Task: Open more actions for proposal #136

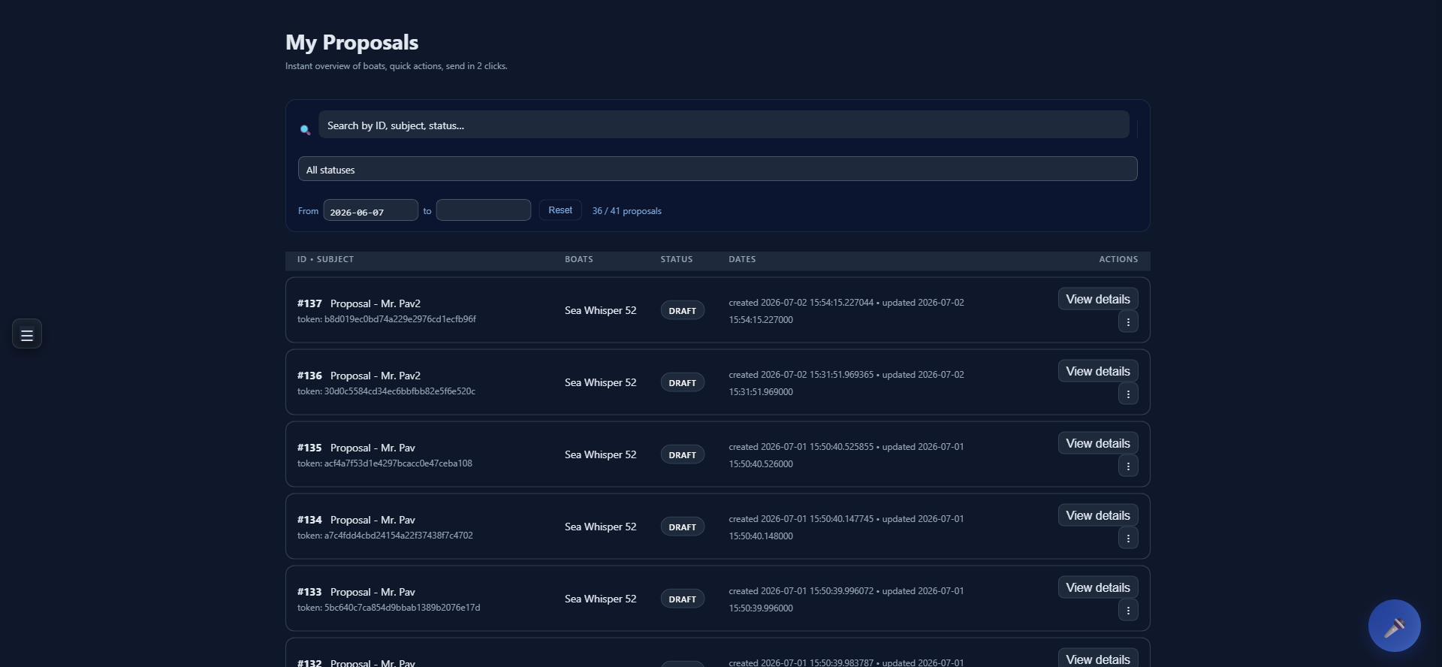Action: (x=1127, y=394)
